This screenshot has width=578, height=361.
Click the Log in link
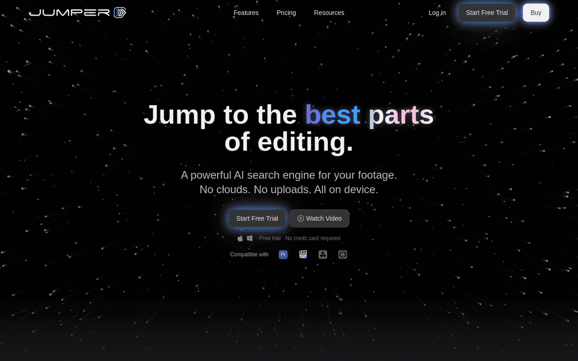pyautogui.click(x=437, y=13)
